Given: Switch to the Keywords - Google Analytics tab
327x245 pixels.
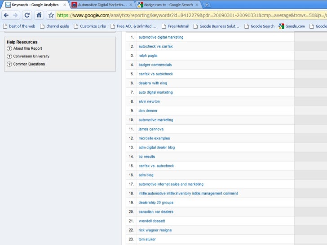Looking at the screenshot, I should 35,5.
